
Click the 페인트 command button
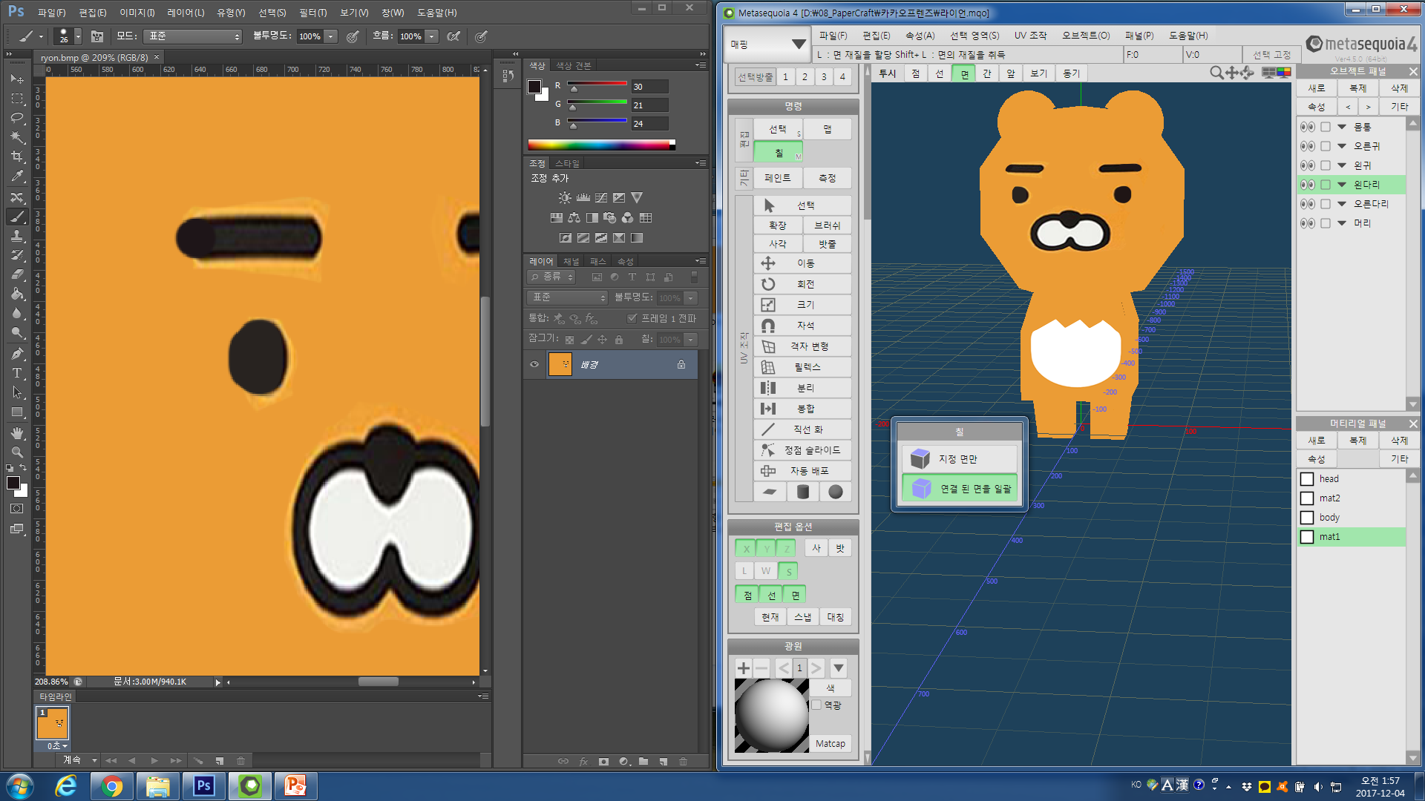(x=777, y=178)
